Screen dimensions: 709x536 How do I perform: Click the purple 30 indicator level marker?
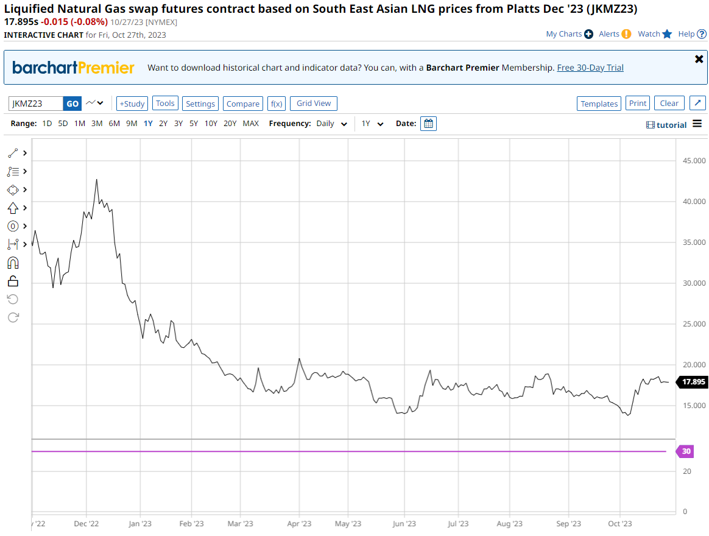point(685,451)
